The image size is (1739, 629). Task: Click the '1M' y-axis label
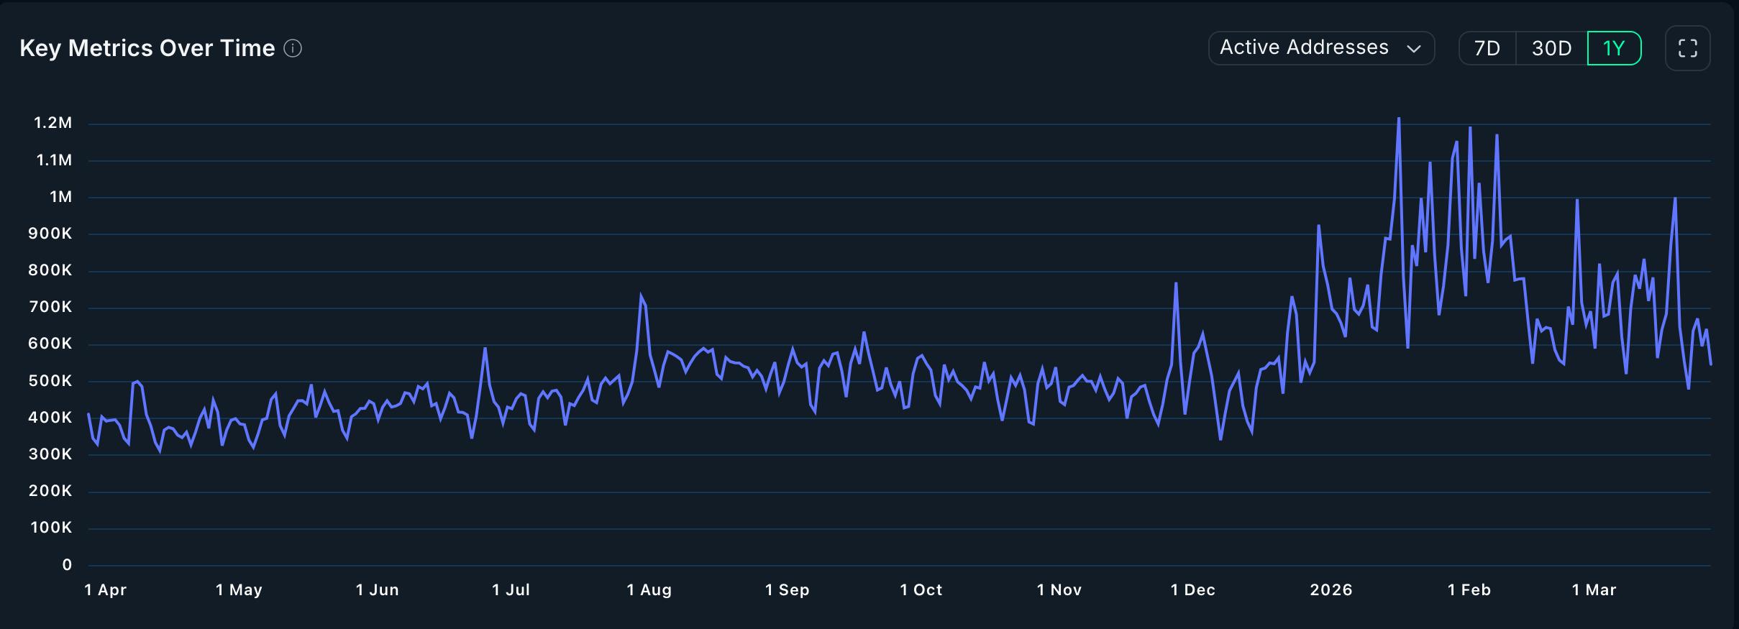(x=60, y=197)
